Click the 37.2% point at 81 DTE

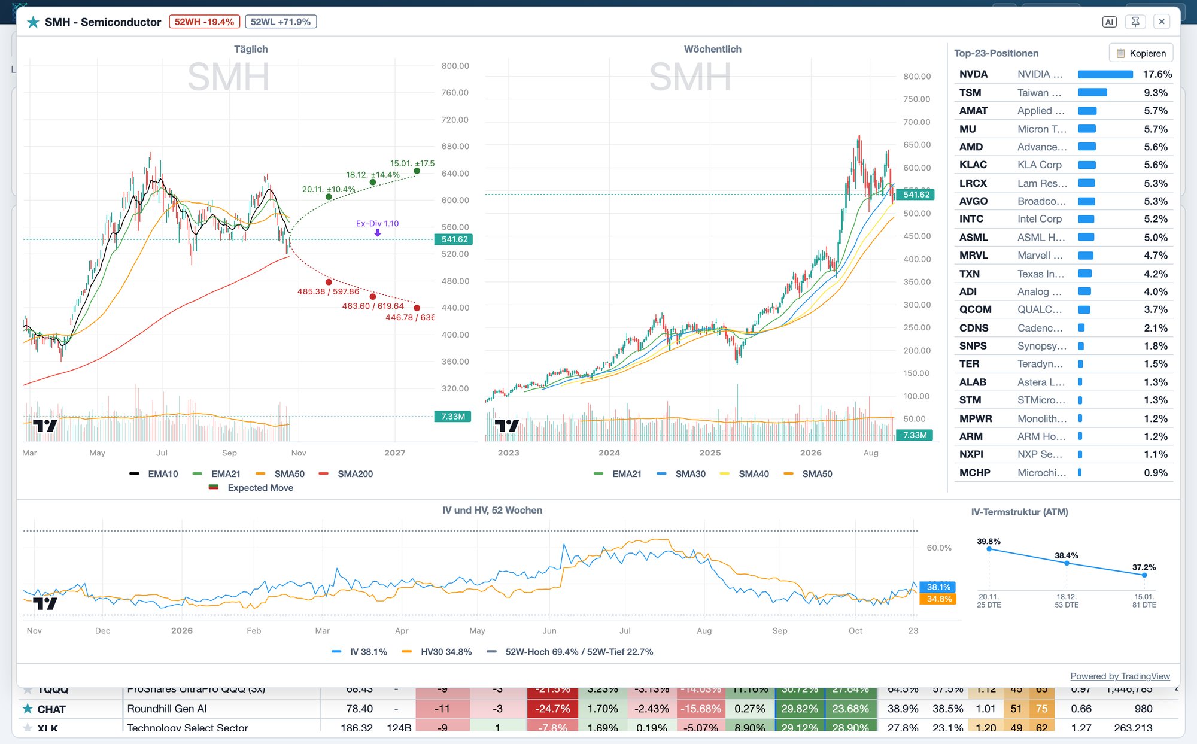coord(1144,575)
